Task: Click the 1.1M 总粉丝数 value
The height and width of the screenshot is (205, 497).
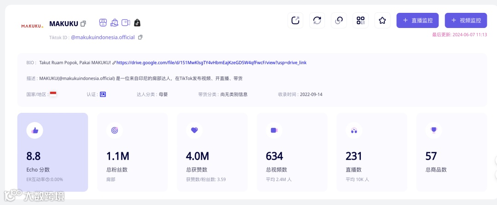Action: pos(118,156)
